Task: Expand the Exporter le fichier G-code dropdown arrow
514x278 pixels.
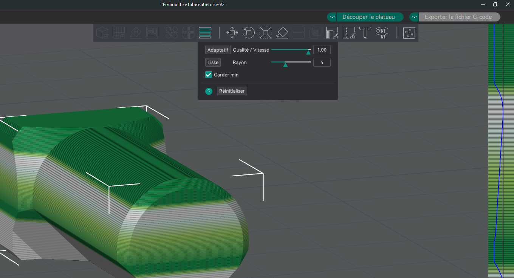Action: 414,17
